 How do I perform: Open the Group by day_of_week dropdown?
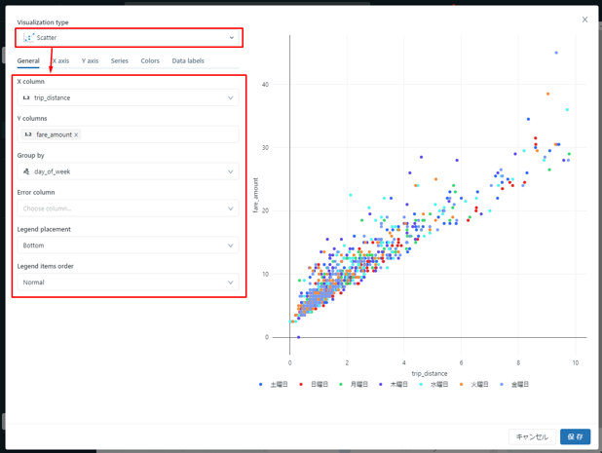129,171
